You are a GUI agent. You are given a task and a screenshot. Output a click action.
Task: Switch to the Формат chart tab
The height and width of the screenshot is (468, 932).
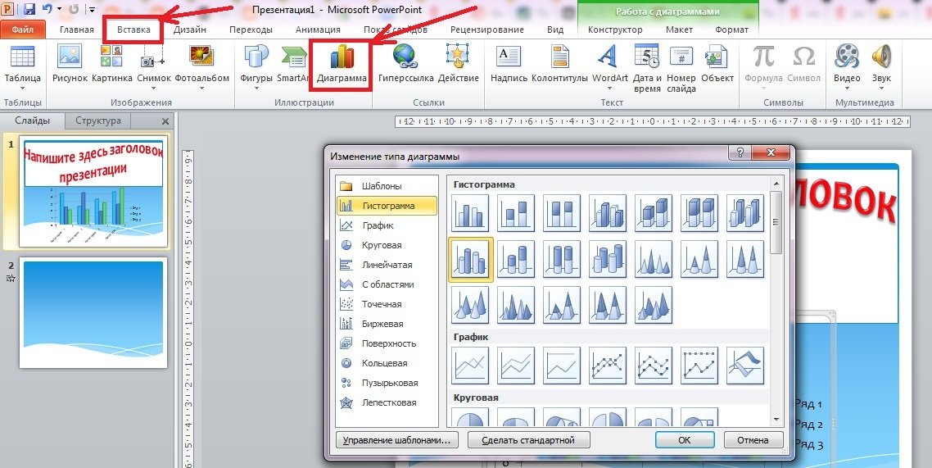point(731,30)
